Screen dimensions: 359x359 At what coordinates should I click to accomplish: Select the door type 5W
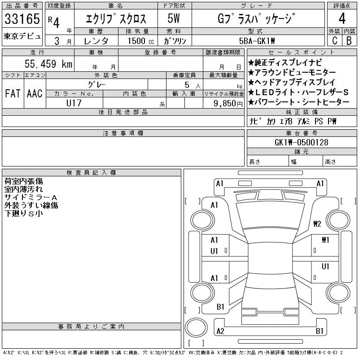coord(174,18)
